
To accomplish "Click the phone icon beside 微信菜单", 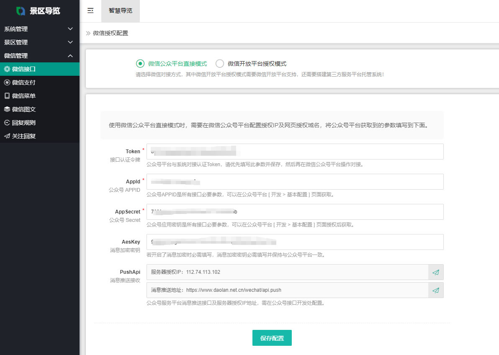I will click(7, 96).
